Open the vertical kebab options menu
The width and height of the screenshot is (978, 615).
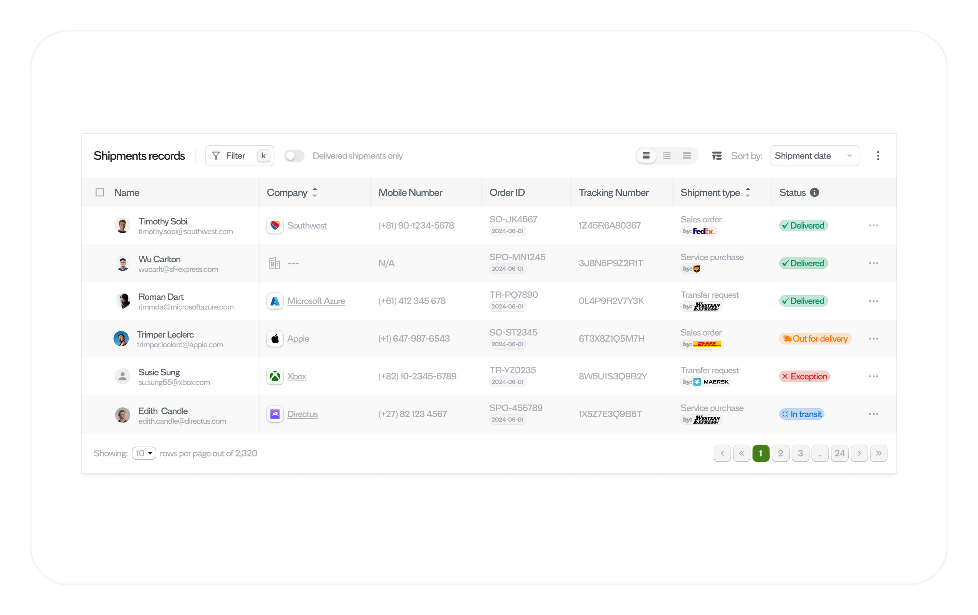coord(878,156)
